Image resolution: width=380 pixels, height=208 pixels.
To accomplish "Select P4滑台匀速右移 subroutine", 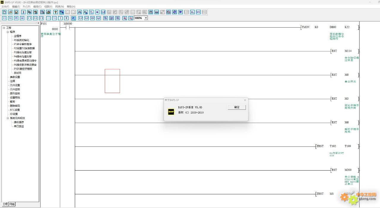I will 23,56.
